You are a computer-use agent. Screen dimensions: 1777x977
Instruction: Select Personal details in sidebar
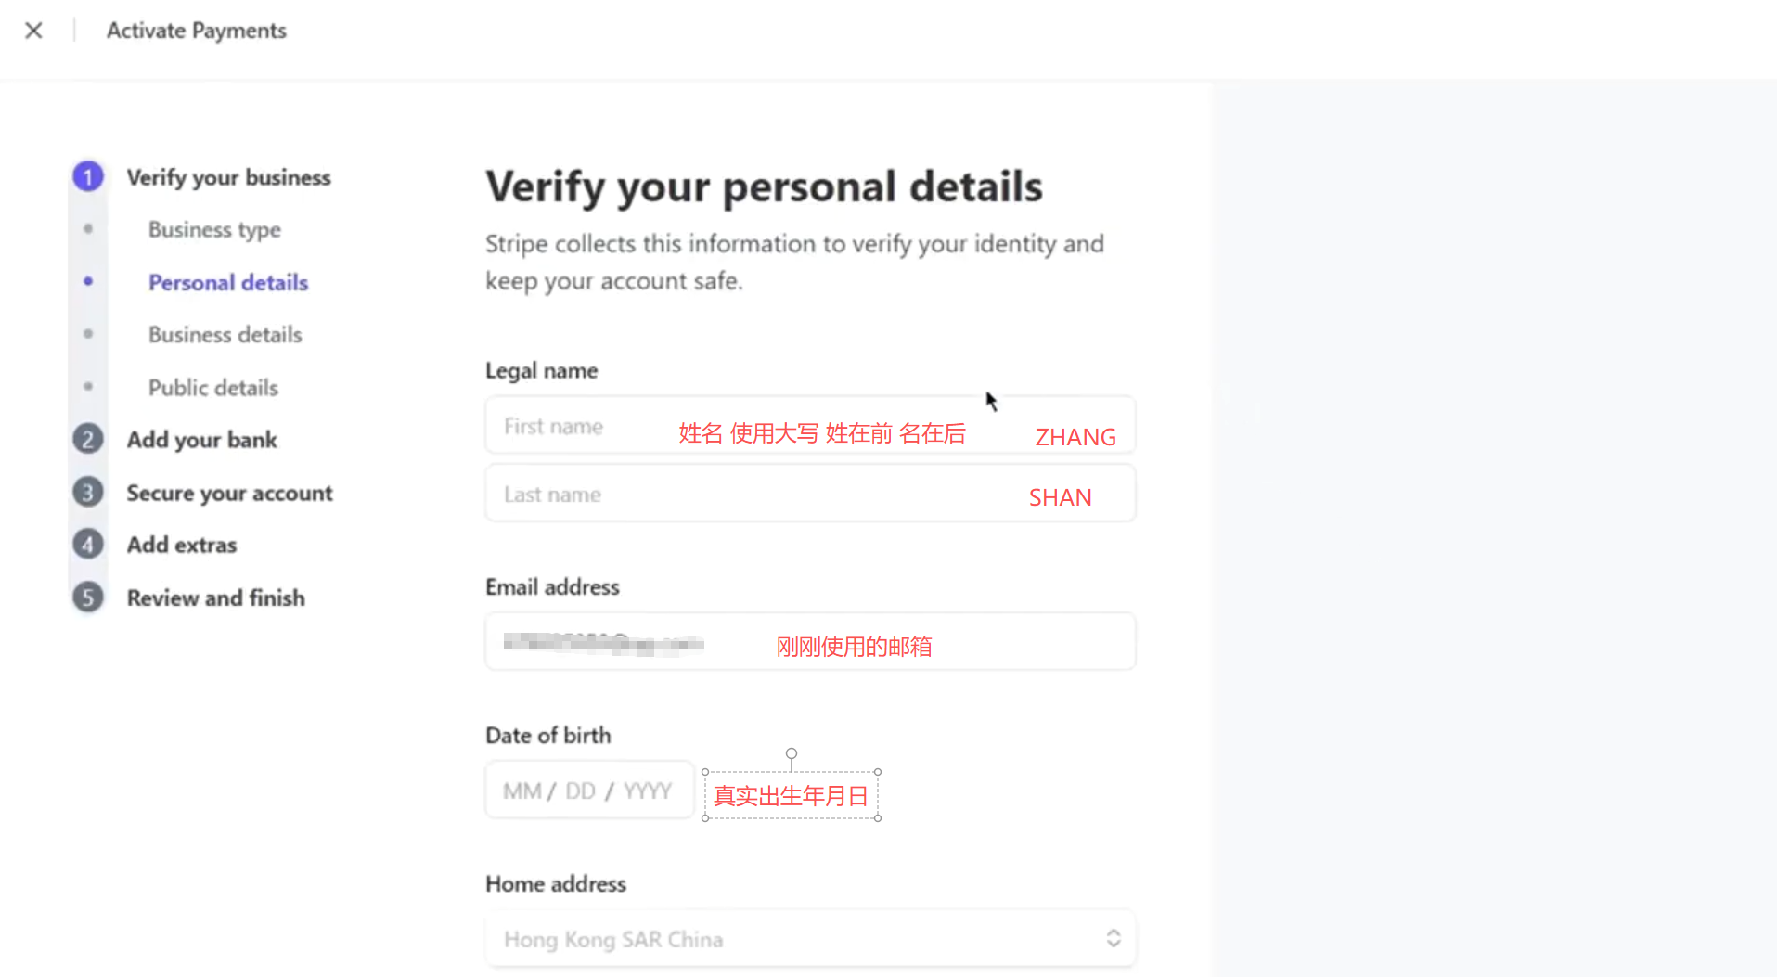point(228,282)
